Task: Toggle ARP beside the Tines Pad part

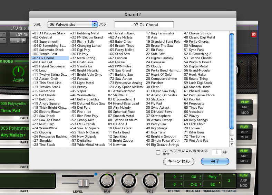Action: tap(245, 107)
